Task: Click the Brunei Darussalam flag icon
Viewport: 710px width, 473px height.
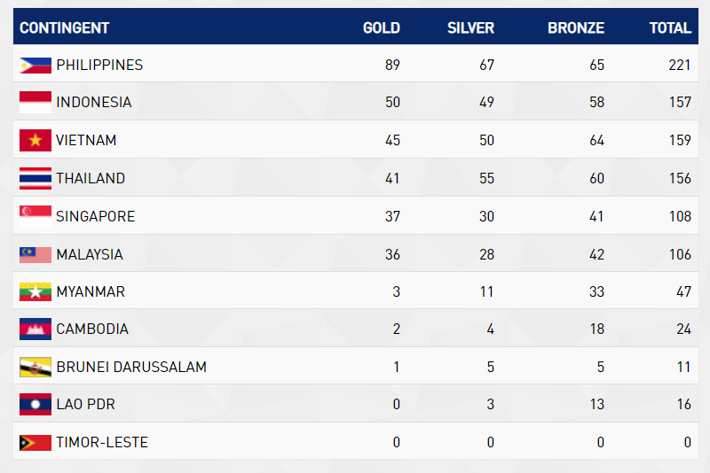Action: 35,367
